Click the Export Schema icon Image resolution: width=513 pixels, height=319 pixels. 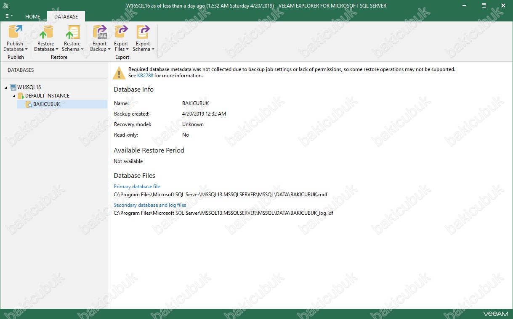(143, 32)
